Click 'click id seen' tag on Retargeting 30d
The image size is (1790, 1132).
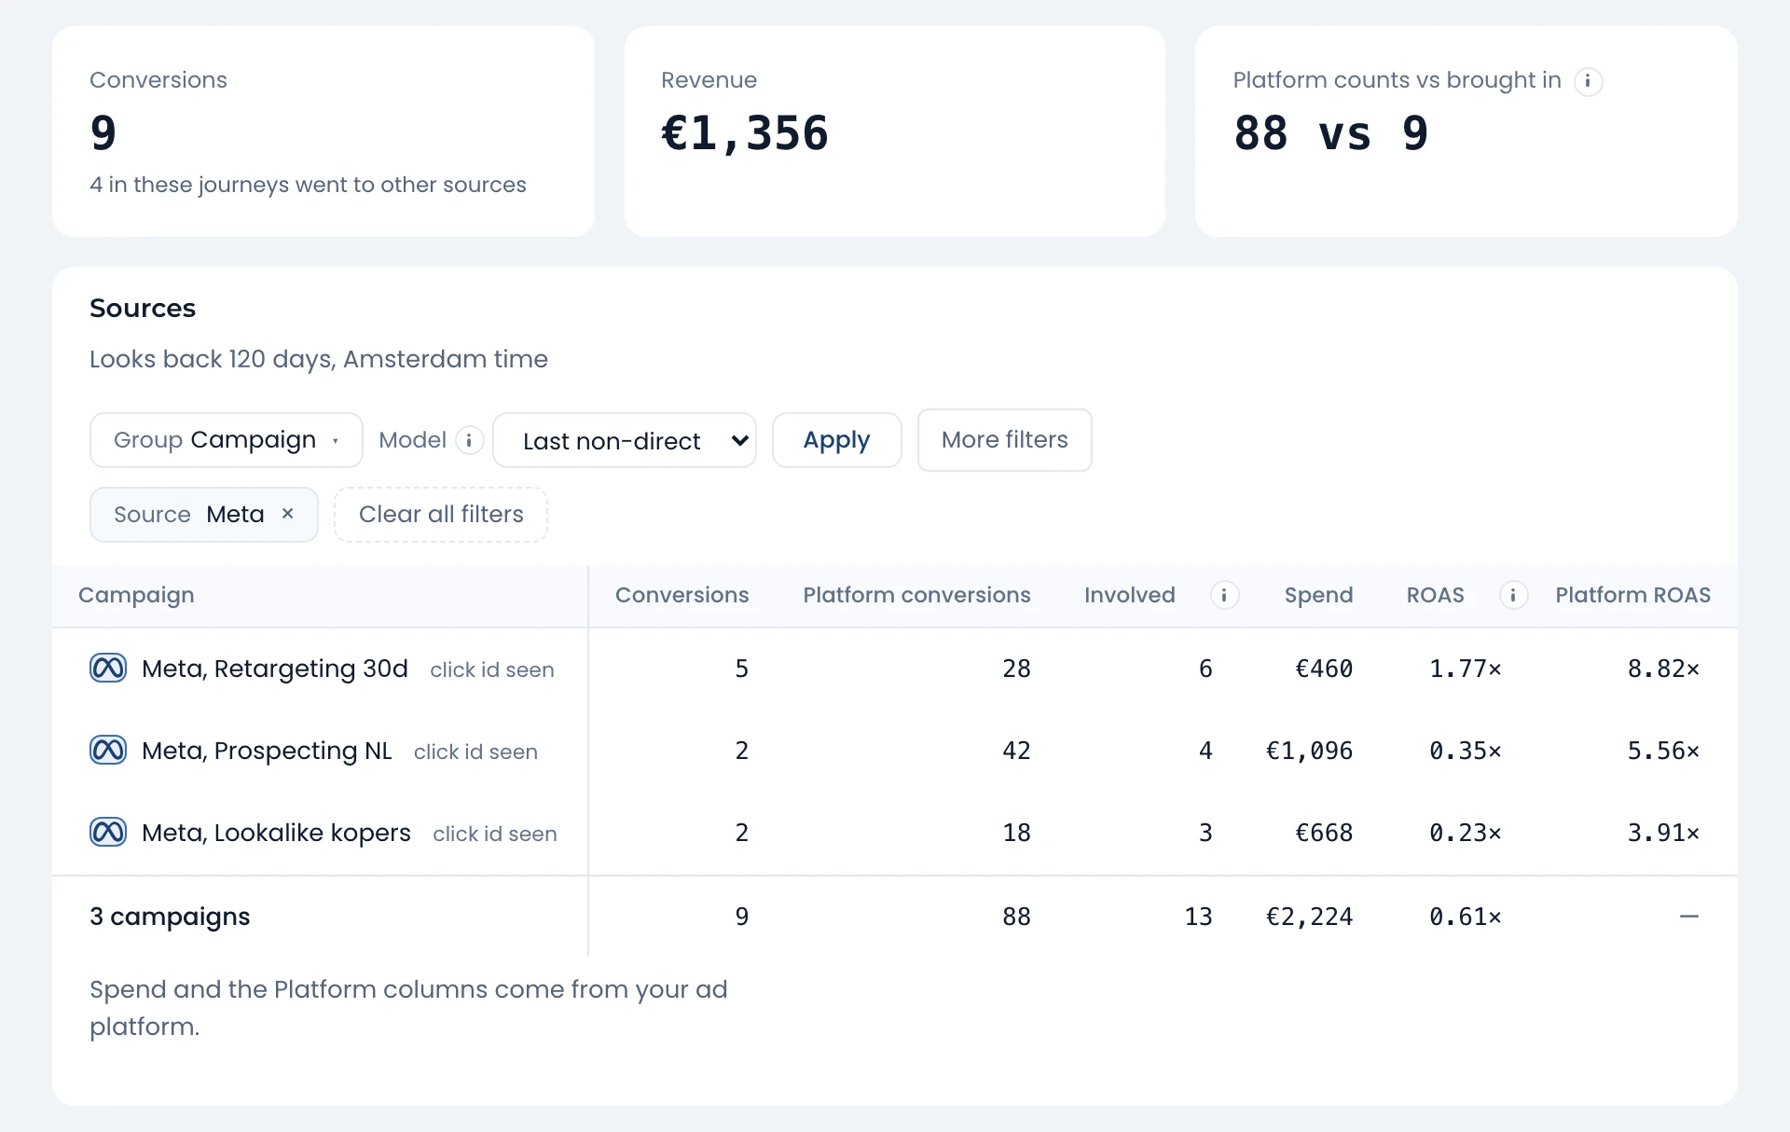pyautogui.click(x=492, y=670)
